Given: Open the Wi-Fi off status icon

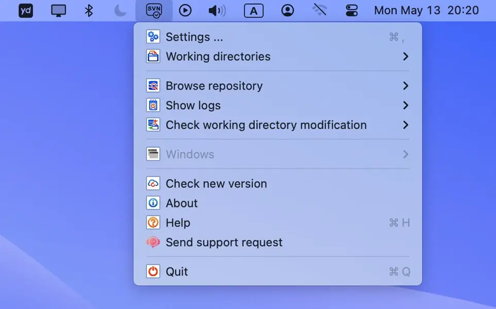Looking at the screenshot, I should click(x=320, y=10).
